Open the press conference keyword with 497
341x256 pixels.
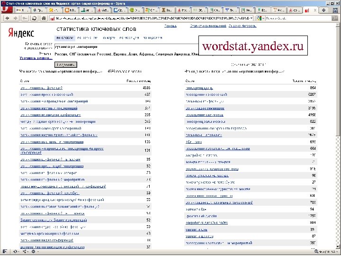(x=47, y=95)
